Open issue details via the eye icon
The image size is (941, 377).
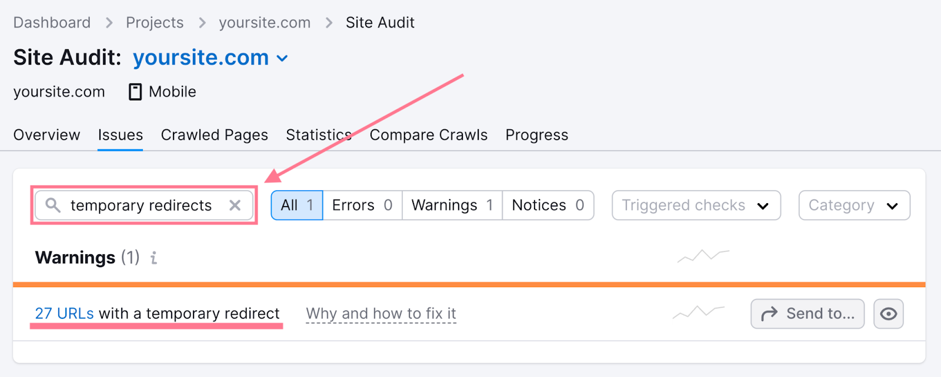tap(888, 313)
